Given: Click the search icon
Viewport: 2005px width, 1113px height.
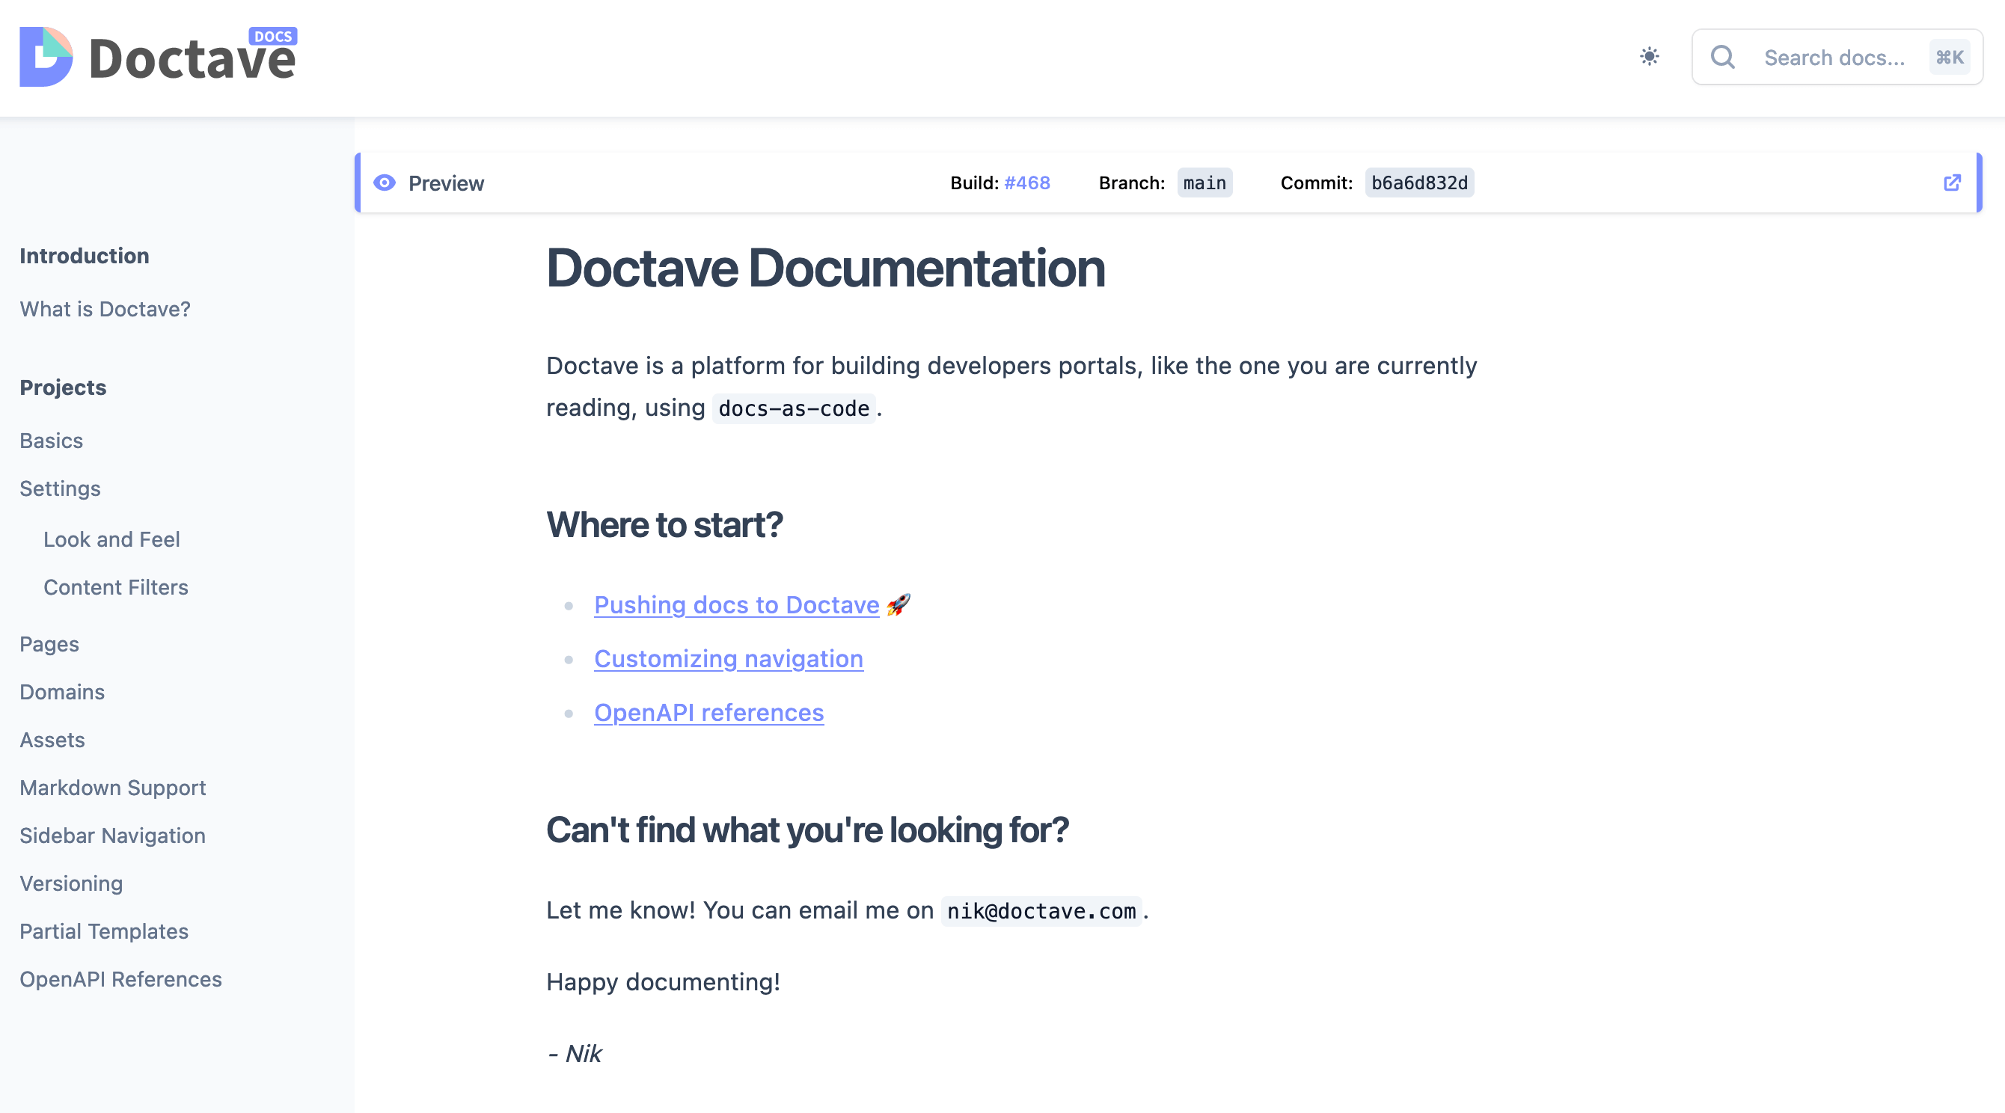Looking at the screenshot, I should (1724, 56).
